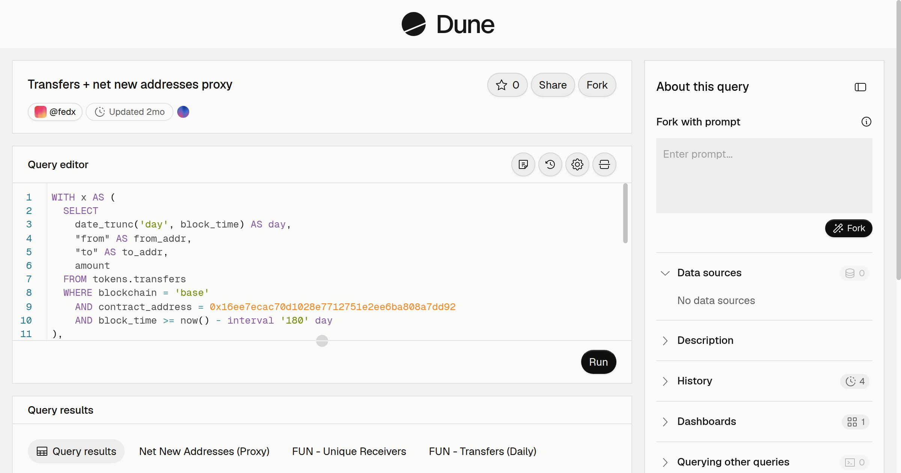This screenshot has height=473, width=901.
Task: Expand the Description section
Action: (x=665, y=340)
